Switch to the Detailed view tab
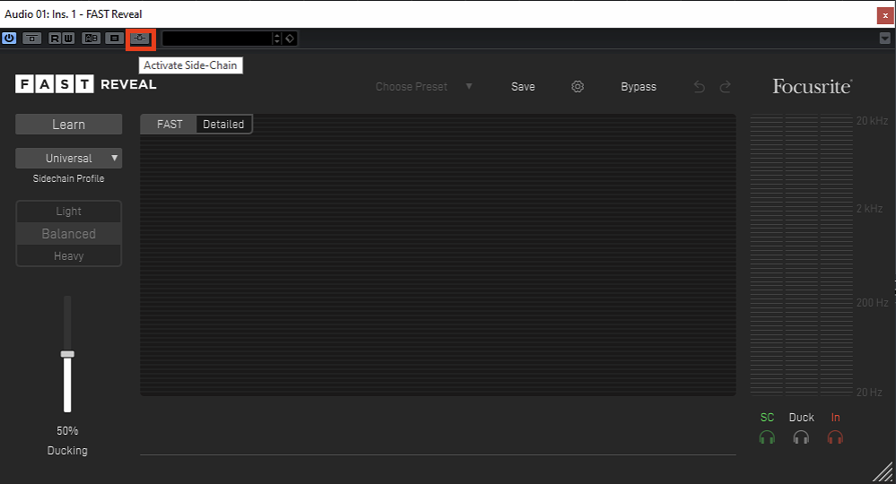The height and width of the screenshot is (484, 896). tap(223, 124)
